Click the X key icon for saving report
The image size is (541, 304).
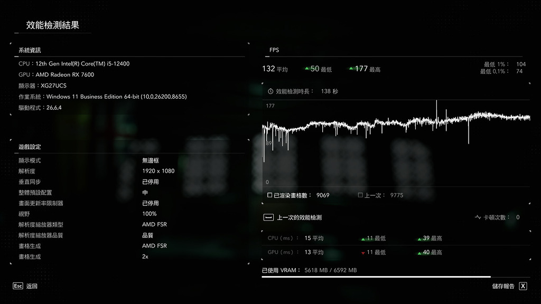click(523, 286)
